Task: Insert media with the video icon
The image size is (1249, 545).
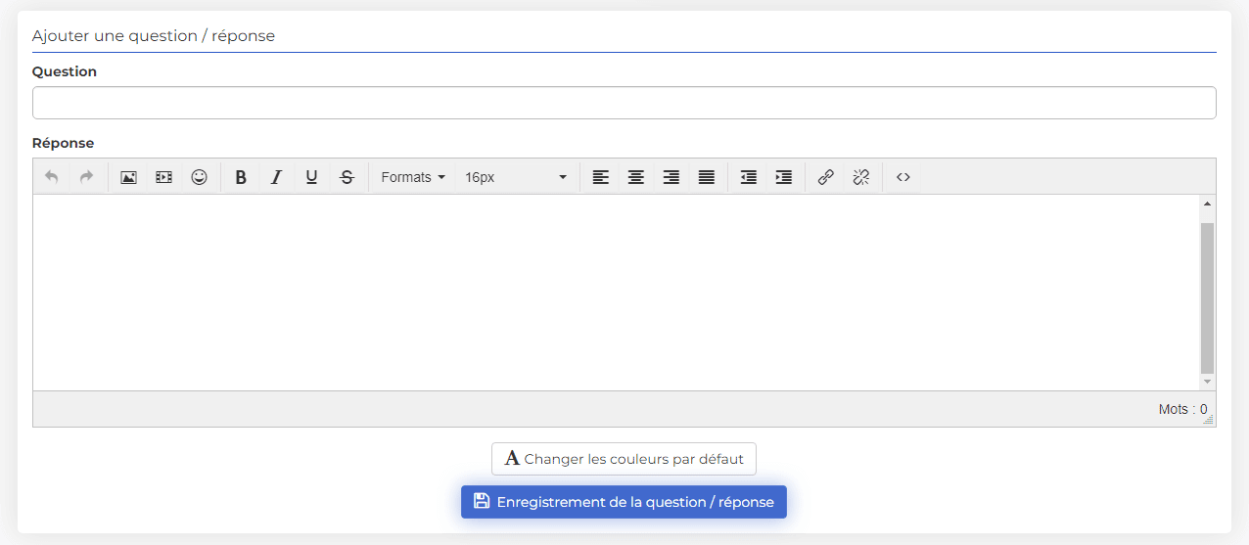Action: pyautogui.click(x=163, y=177)
